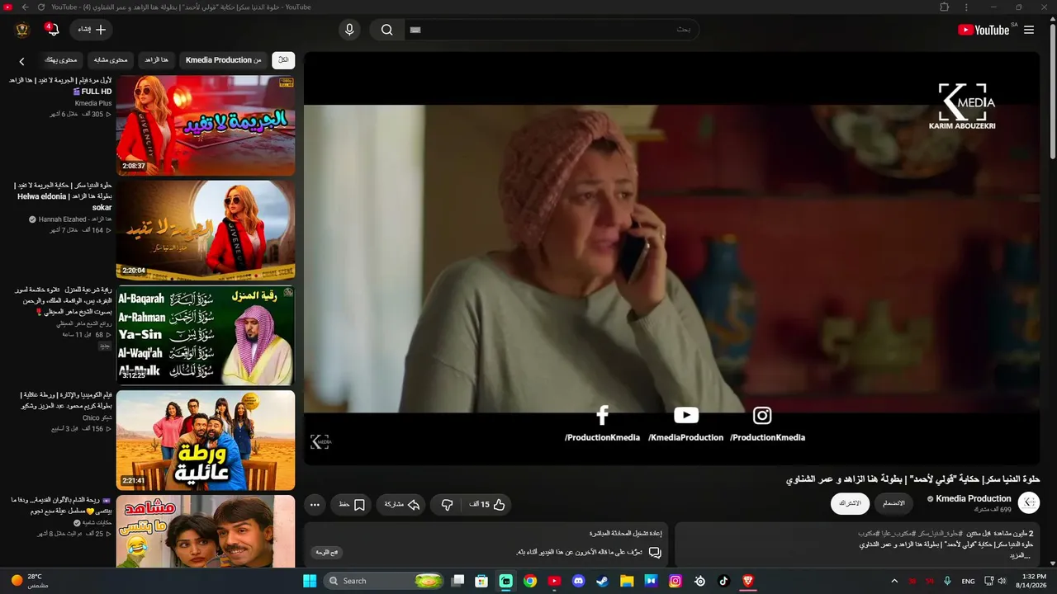Show hidden system tray icons
The image size is (1057, 594).
(893, 581)
